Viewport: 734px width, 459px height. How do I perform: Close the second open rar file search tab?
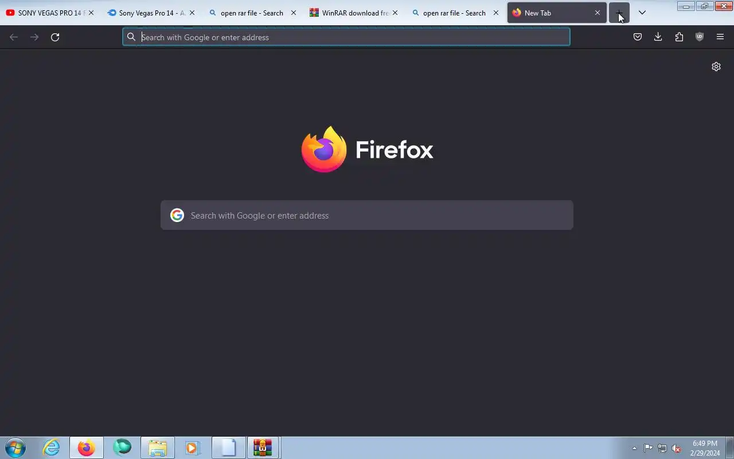496,13
